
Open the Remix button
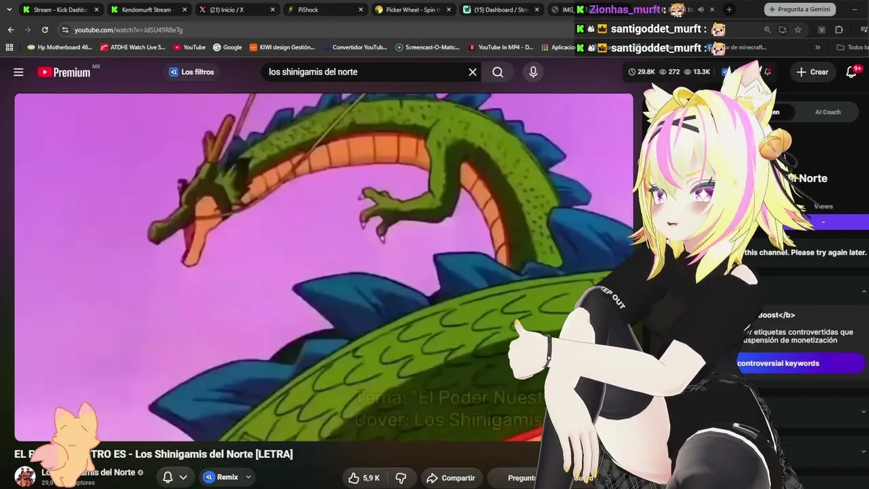[x=221, y=477]
